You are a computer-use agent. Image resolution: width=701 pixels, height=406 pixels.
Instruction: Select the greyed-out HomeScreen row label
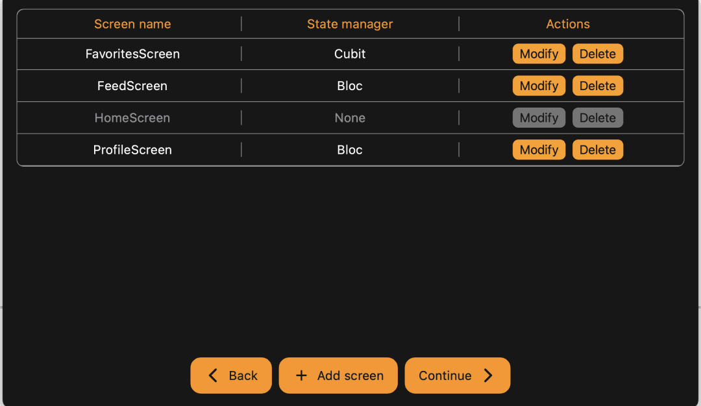[x=132, y=117]
